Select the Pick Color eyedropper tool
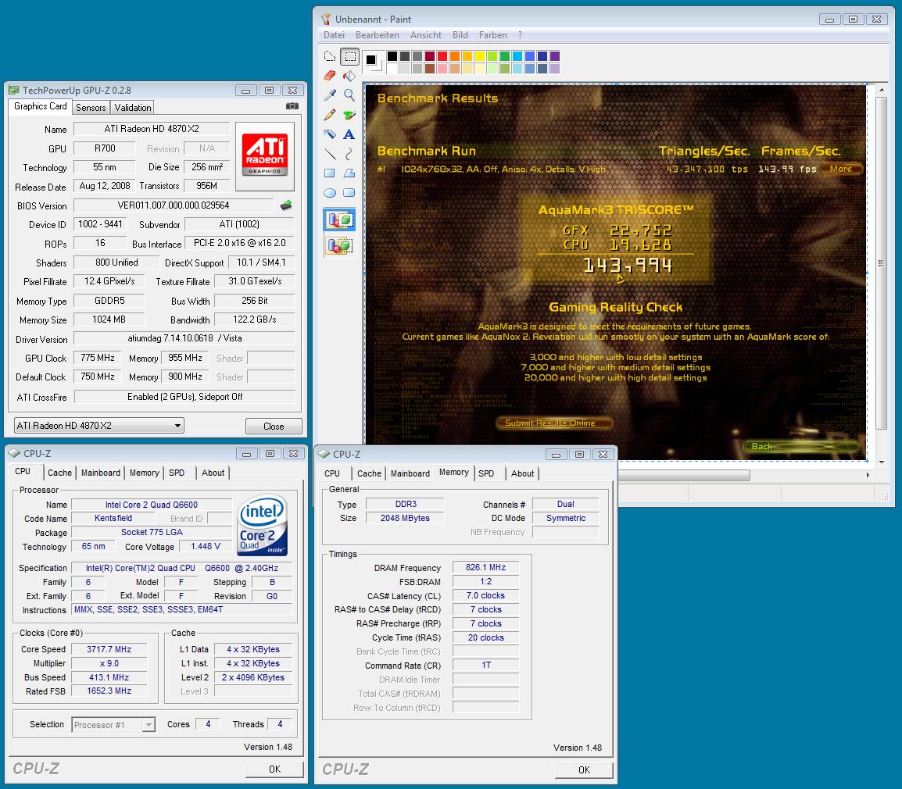The height and width of the screenshot is (789, 902). pos(330,95)
